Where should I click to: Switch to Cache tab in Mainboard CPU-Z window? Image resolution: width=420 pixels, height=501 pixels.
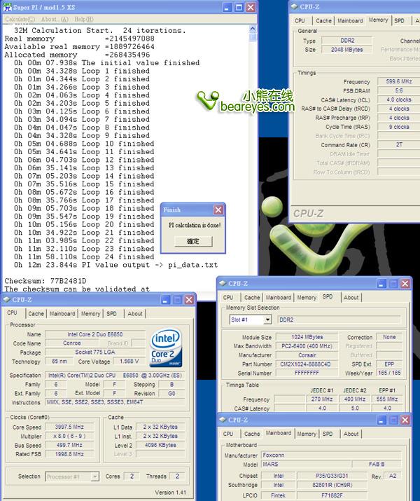coord(252,434)
